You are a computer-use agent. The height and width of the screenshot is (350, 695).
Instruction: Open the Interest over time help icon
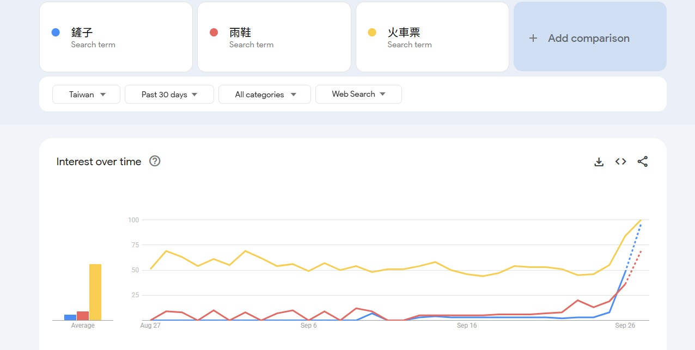(155, 161)
